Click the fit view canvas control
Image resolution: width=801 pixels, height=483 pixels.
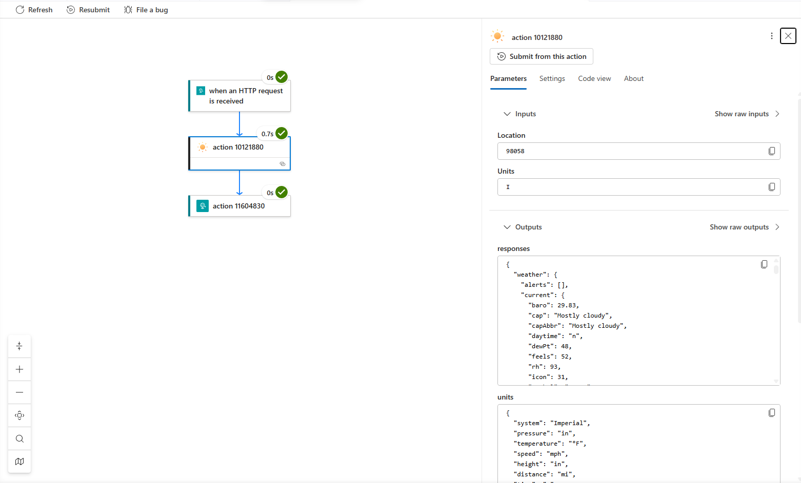(x=19, y=415)
